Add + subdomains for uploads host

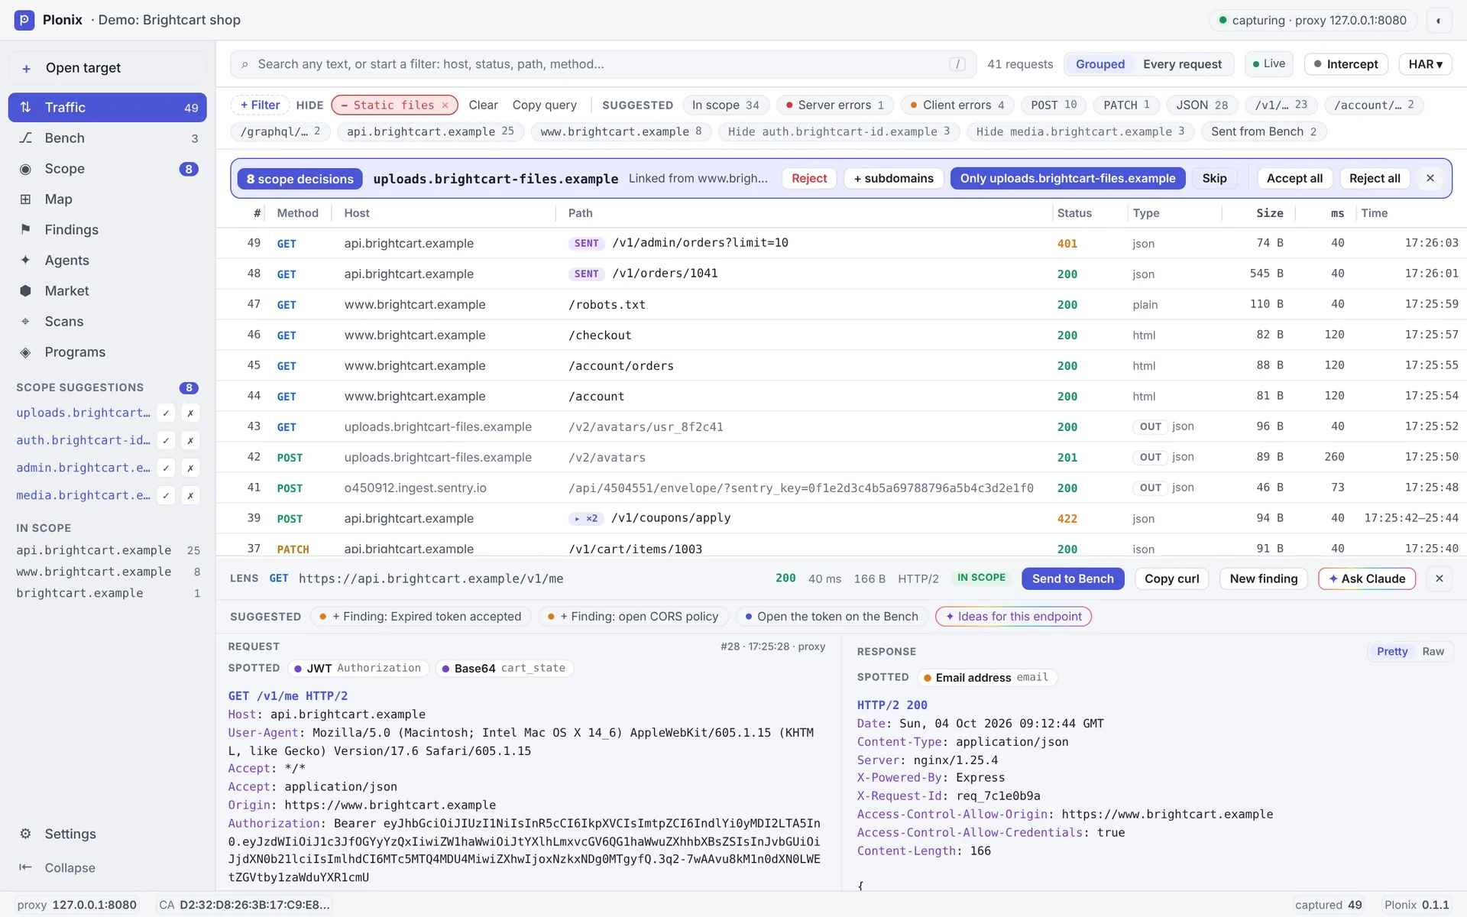coord(894,178)
